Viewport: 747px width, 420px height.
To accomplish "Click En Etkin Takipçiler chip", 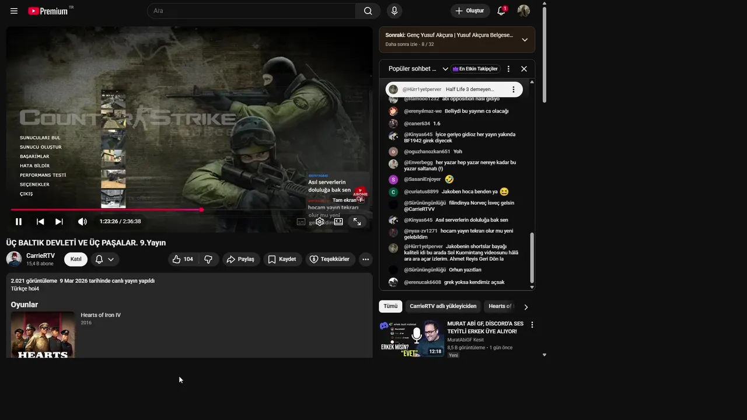I will click(476, 69).
